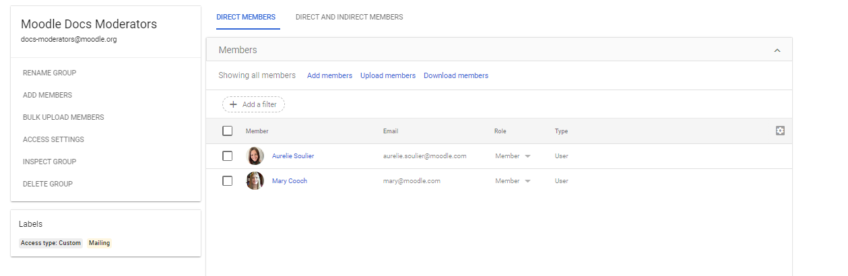Viewport: 848px width, 276px height.
Task: Click the docs-moderators@moodle.org group address
Action: tap(69, 39)
